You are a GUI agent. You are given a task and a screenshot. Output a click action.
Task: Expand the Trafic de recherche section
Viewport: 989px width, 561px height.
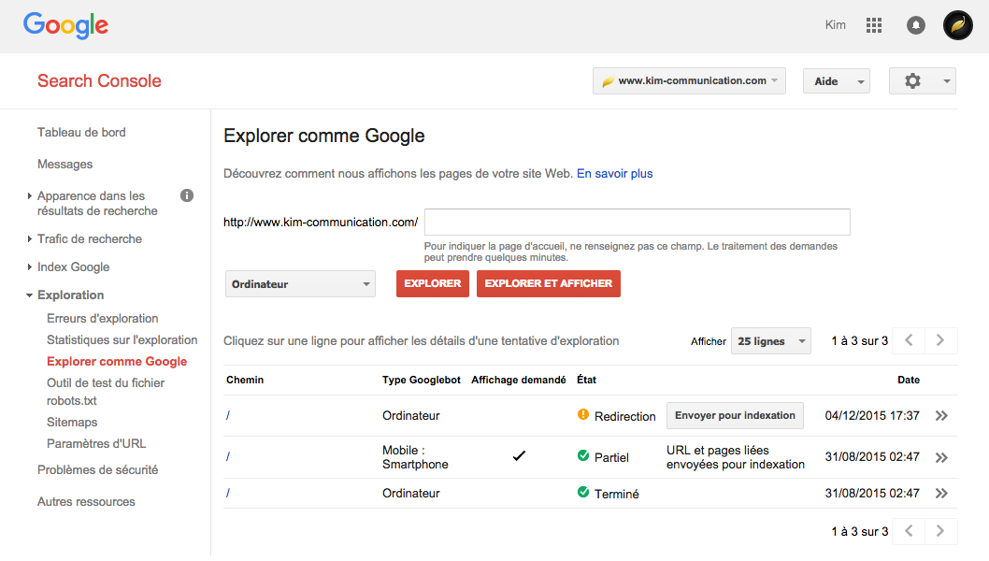90,239
